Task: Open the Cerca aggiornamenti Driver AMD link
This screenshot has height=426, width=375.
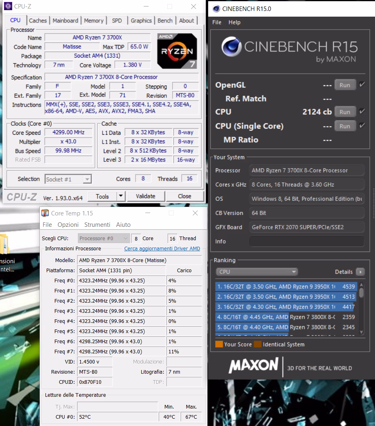Action: coord(162,249)
